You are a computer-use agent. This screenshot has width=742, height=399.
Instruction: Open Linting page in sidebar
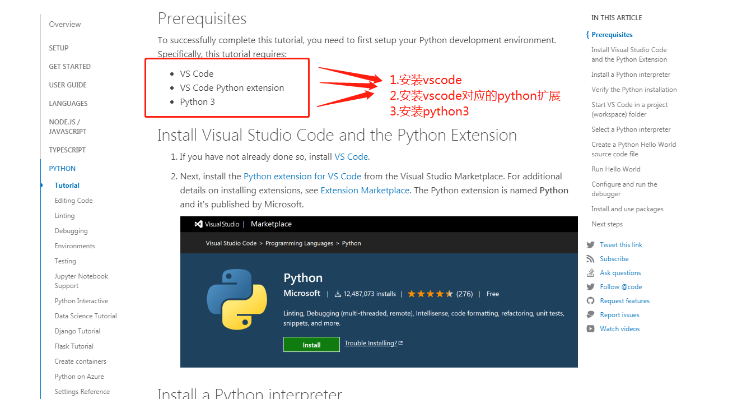pos(64,216)
